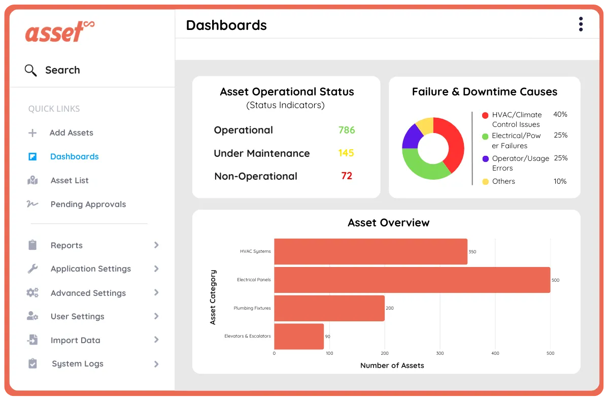This screenshot has width=609, height=400.
Task: Select the System Logs checklist icon
Action: click(x=32, y=363)
